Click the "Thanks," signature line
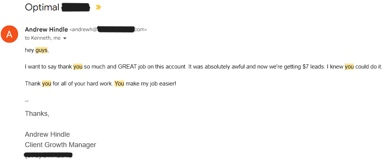 [x=37, y=114]
